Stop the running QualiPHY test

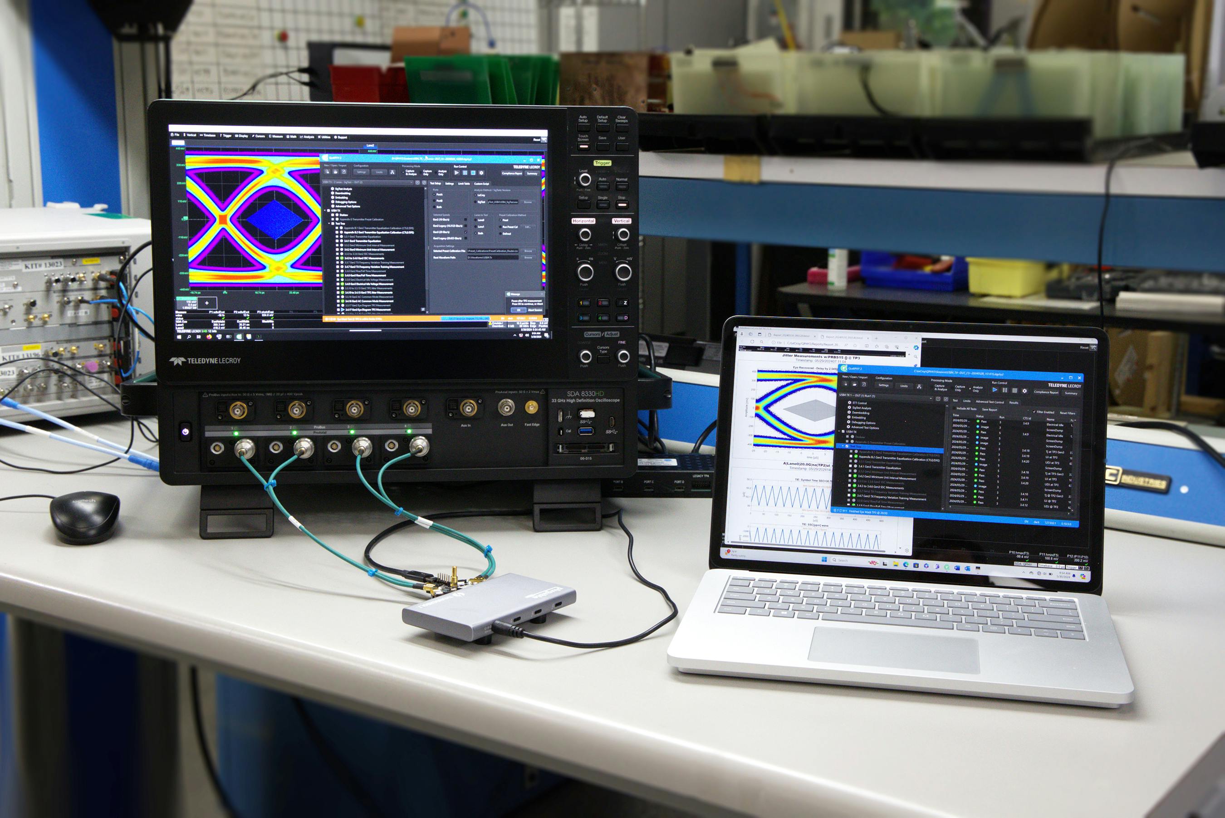coord(473,173)
